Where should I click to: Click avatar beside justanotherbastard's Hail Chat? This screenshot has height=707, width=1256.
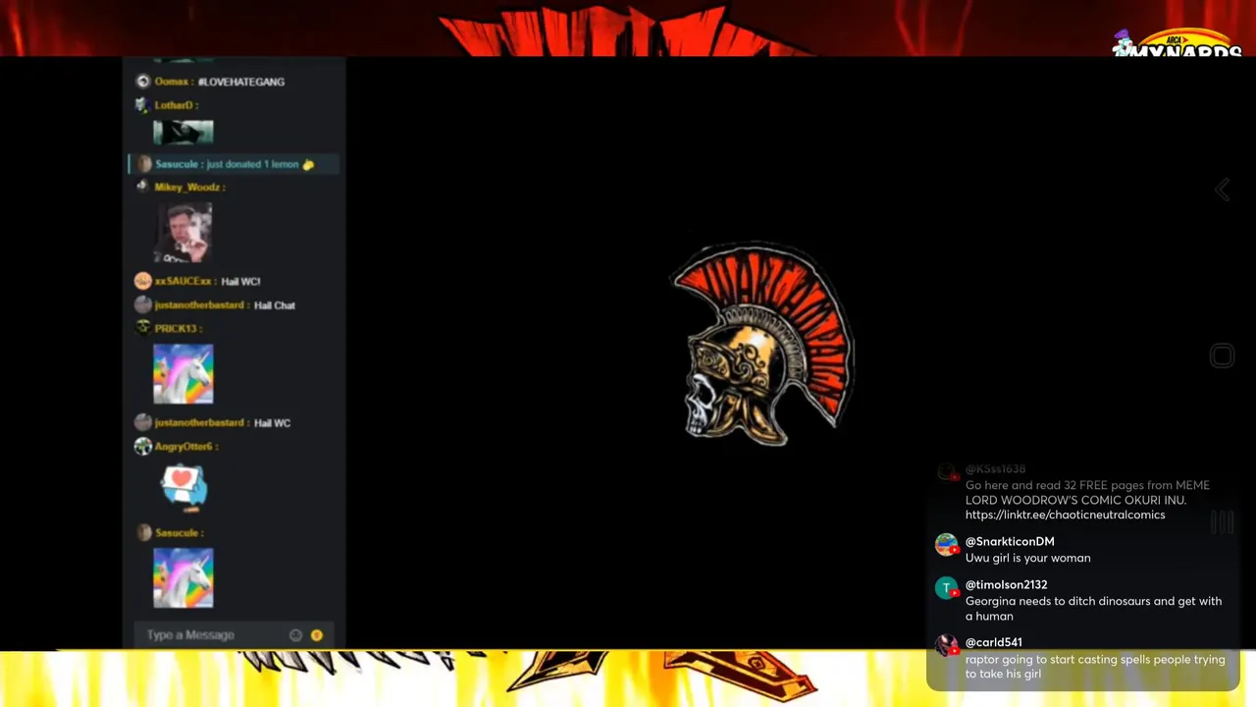click(142, 305)
